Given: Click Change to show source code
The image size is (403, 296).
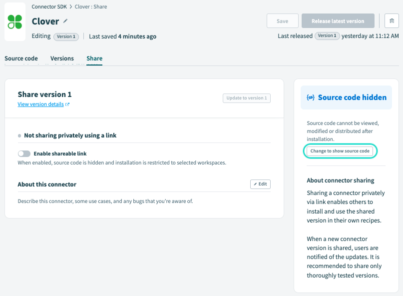Looking at the screenshot, I should click(340, 151).
